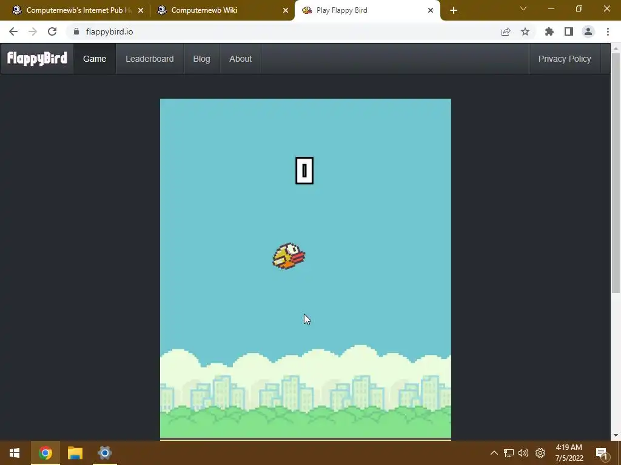This screenshot has width=621, height=465.
Task: Open the About page
Action: pyautogui.click(x=240, y=59)
